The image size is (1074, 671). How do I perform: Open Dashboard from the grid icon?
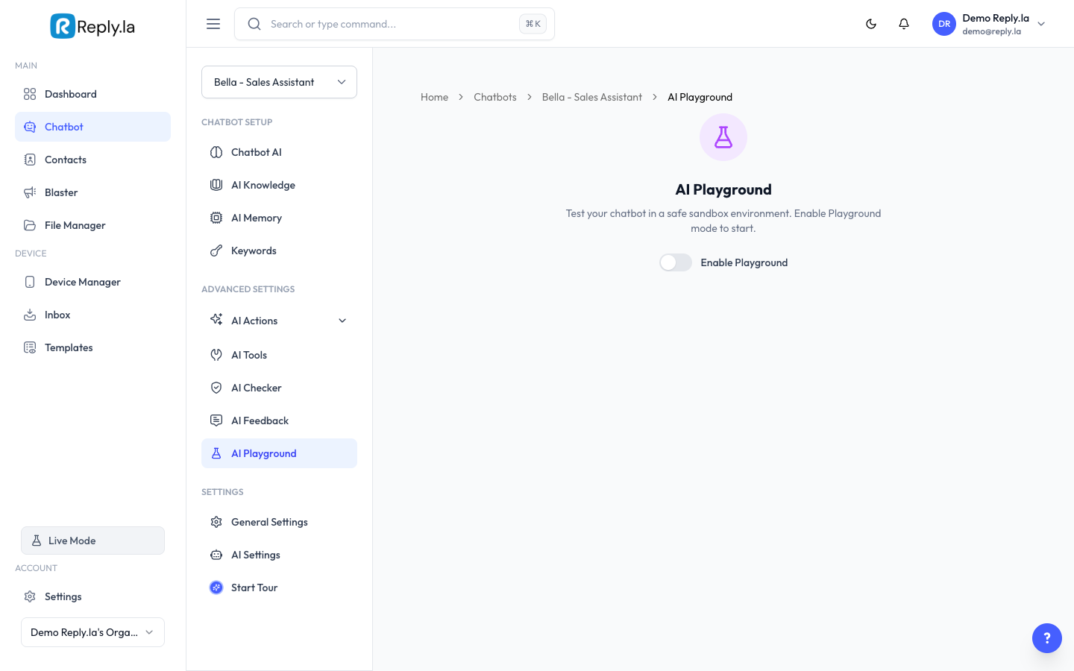(x=30, y=94)
